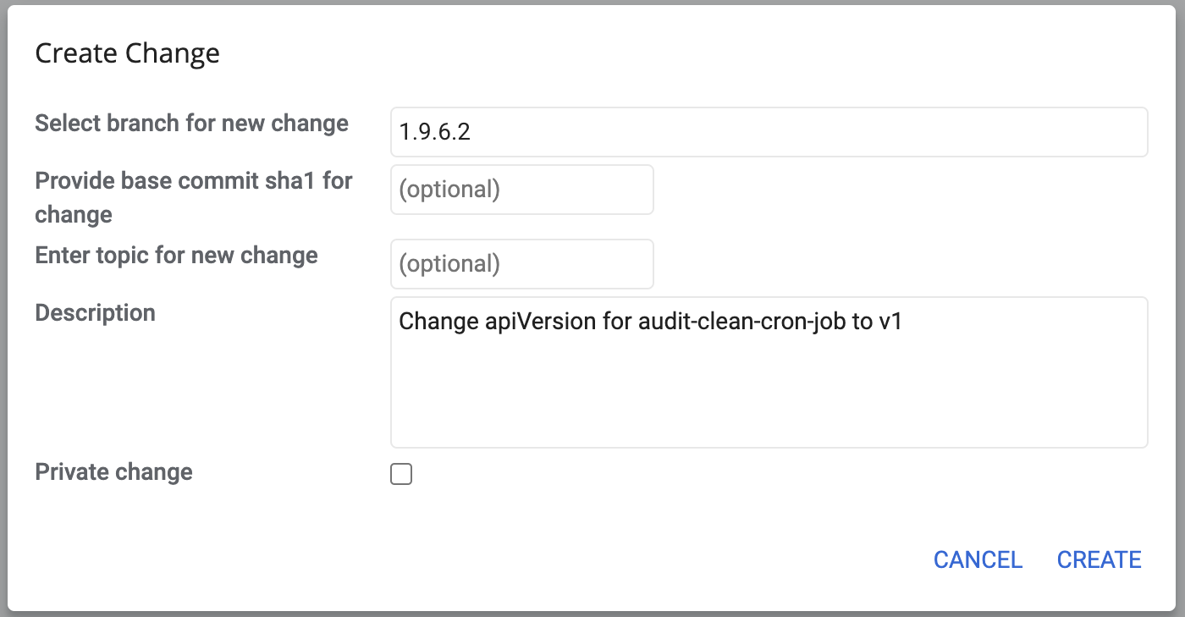Click the "(optional)" placeholder in topic field
1185x617 pixels.
pos(449,264)
